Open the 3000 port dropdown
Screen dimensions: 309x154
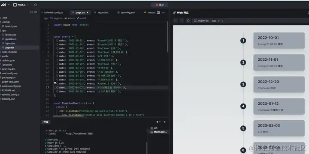coord(215,21)
